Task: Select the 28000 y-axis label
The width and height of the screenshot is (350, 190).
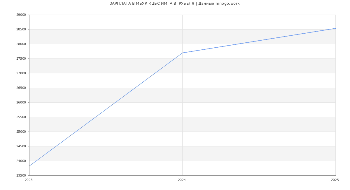Action: coord(21,44)
